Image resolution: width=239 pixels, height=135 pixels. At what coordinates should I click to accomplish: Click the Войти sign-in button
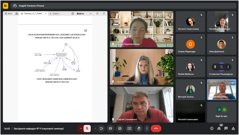[x=80, y=14]
